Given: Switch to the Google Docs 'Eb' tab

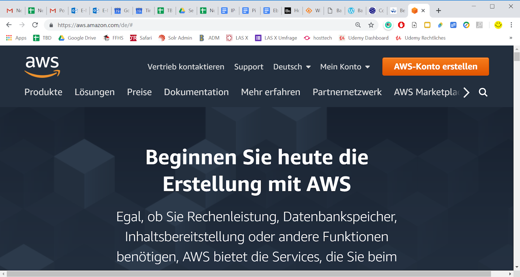Looking at the screenshot, I should click(271, 11).
